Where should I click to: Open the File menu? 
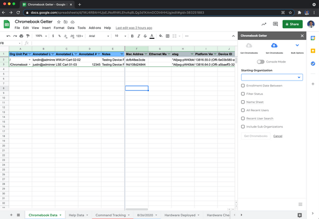point(17,28)
